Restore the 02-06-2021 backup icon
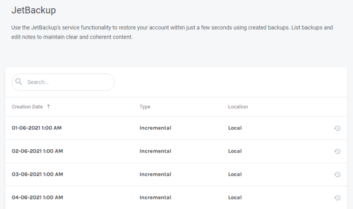The image size is (353, 209). pos(337,151)
